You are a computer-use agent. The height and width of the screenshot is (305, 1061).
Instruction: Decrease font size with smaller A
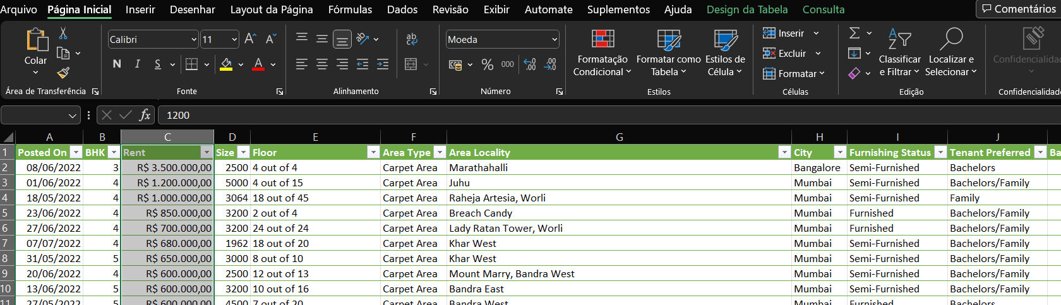point(271,39)
